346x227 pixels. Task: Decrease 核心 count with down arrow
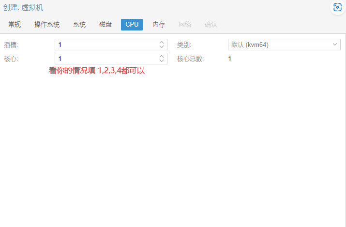coord(162,61)
